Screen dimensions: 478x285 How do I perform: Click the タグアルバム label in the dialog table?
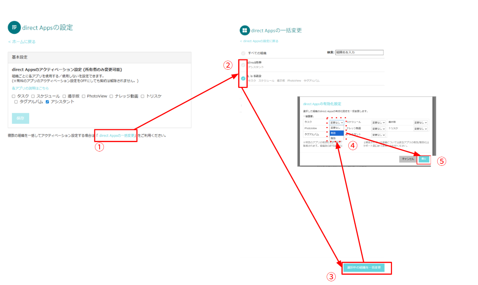tap(312, 134)
